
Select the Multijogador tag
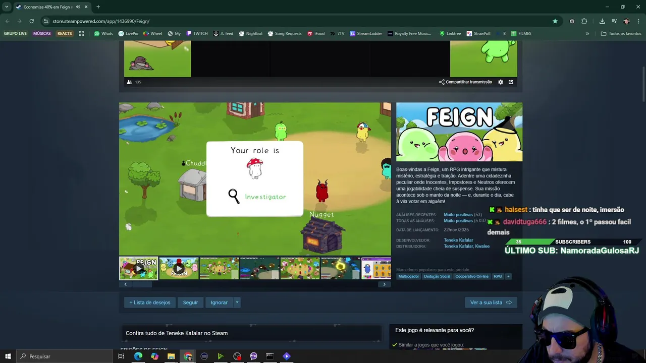tap(409, 276)
